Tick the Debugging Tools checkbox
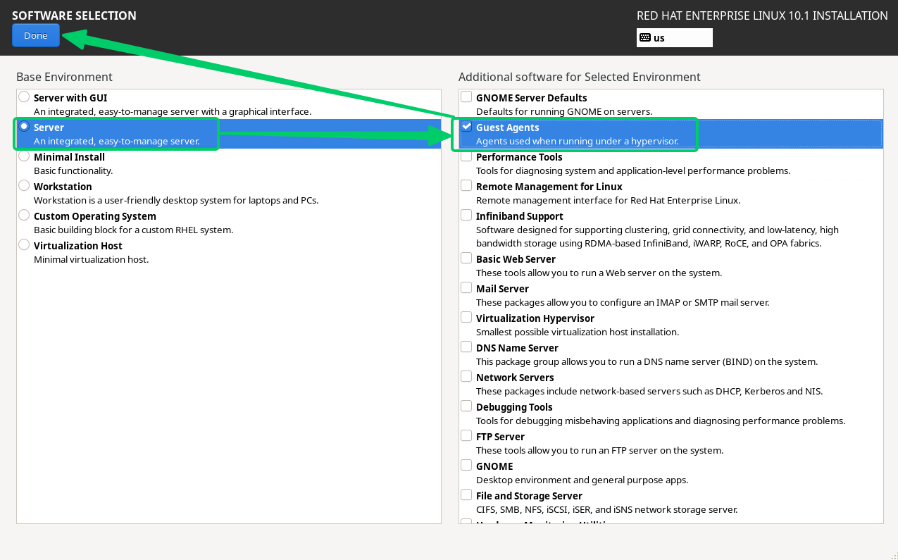This screenshot has height=560, width=898. (x=466, y=406)
